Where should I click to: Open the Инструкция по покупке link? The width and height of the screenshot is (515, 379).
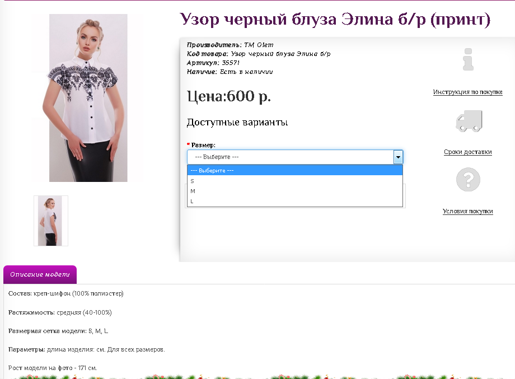468,92
